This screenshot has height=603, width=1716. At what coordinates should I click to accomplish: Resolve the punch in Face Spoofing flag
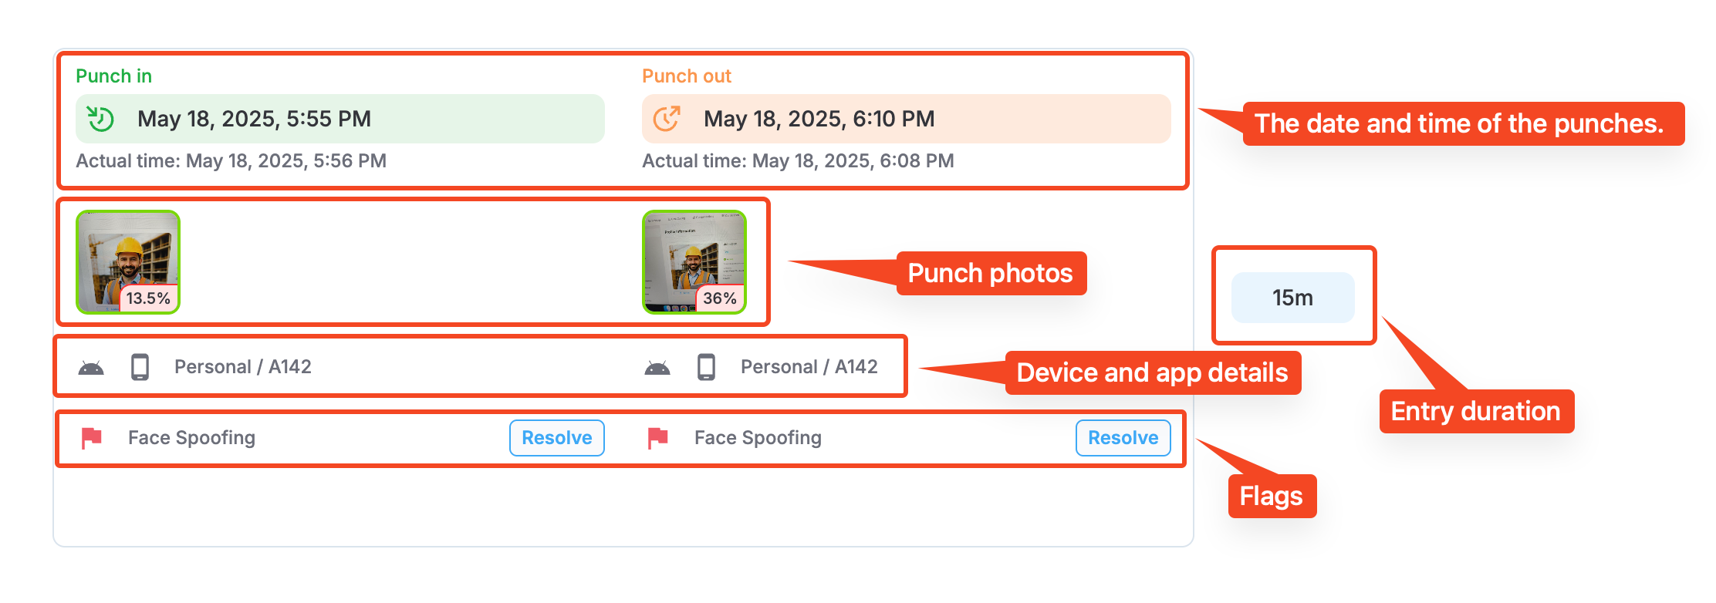(556, 438)
